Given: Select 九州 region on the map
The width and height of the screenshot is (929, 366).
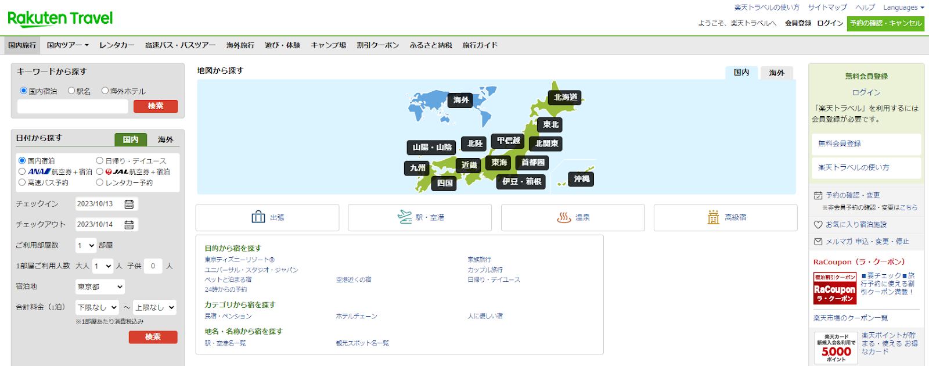Looking at the screenshot, I should point(418,168).
